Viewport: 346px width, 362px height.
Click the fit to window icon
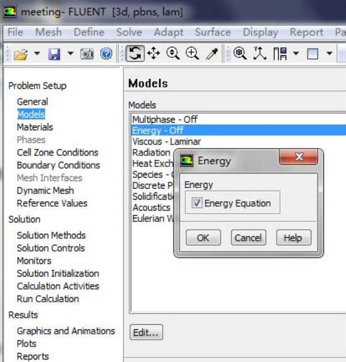click(240, 53)
